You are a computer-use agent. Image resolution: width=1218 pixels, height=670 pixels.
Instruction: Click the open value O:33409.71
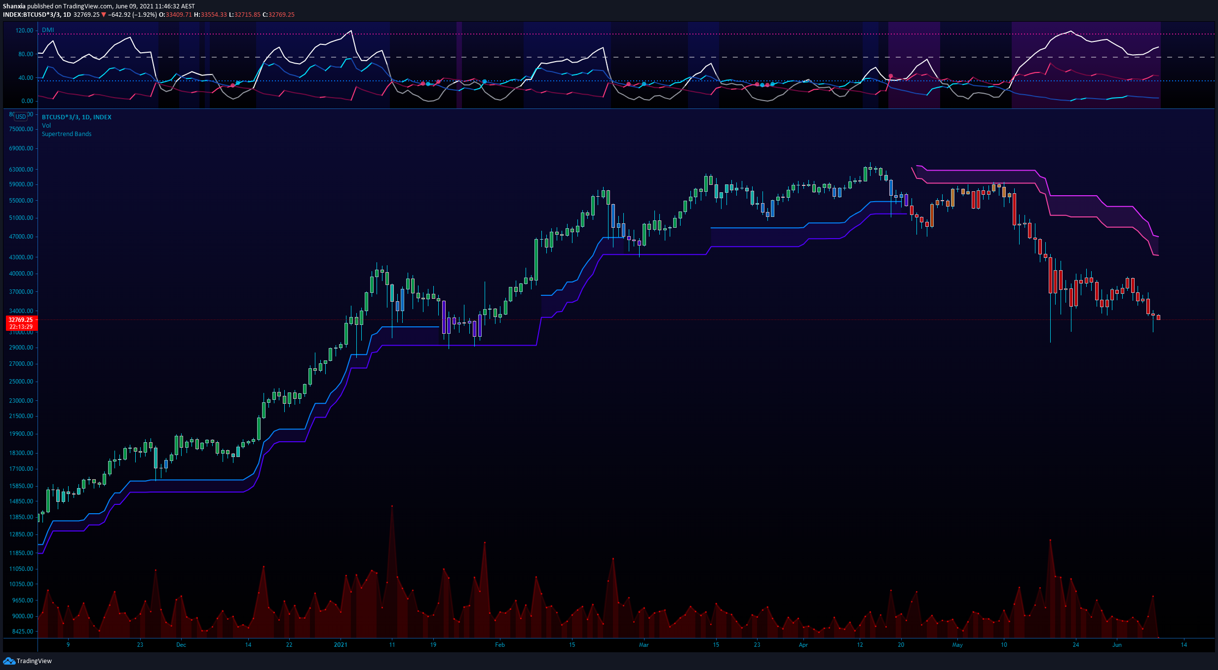(x=175, y=15)
